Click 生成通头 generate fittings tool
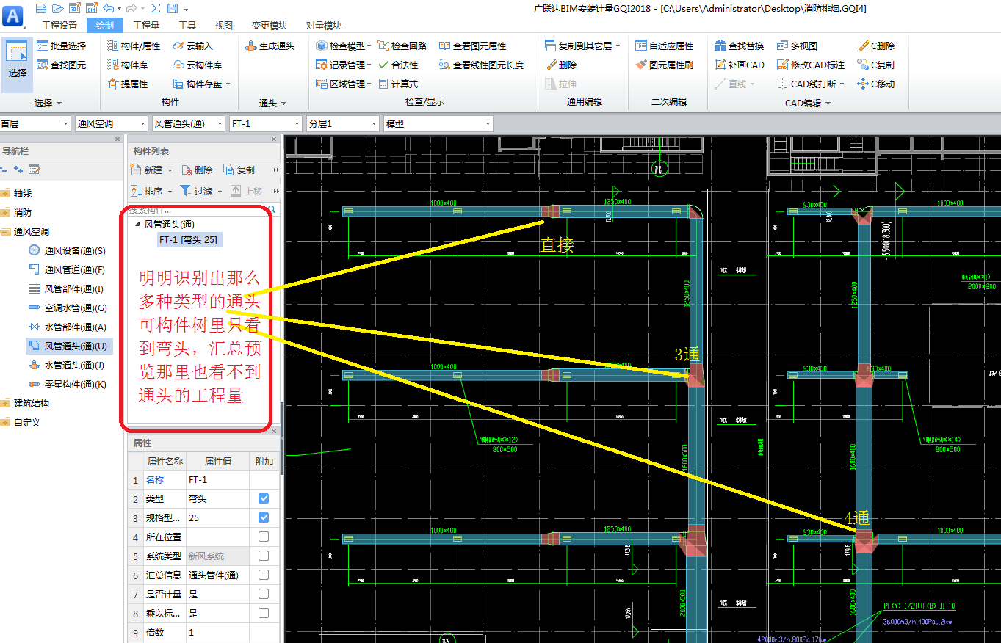 pyautogui.click(x=270, y=46)
